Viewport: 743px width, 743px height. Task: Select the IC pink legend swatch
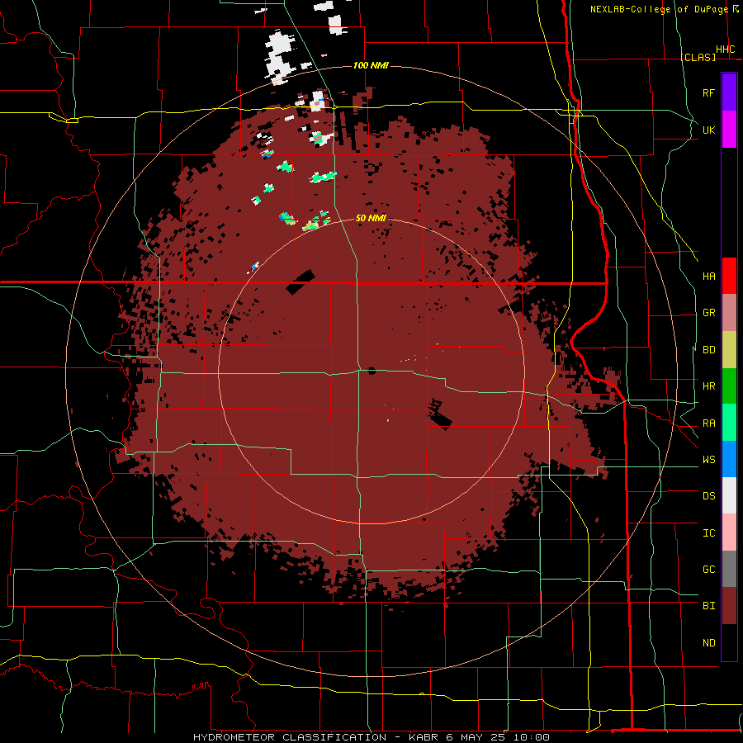click(x=729, y=532)
